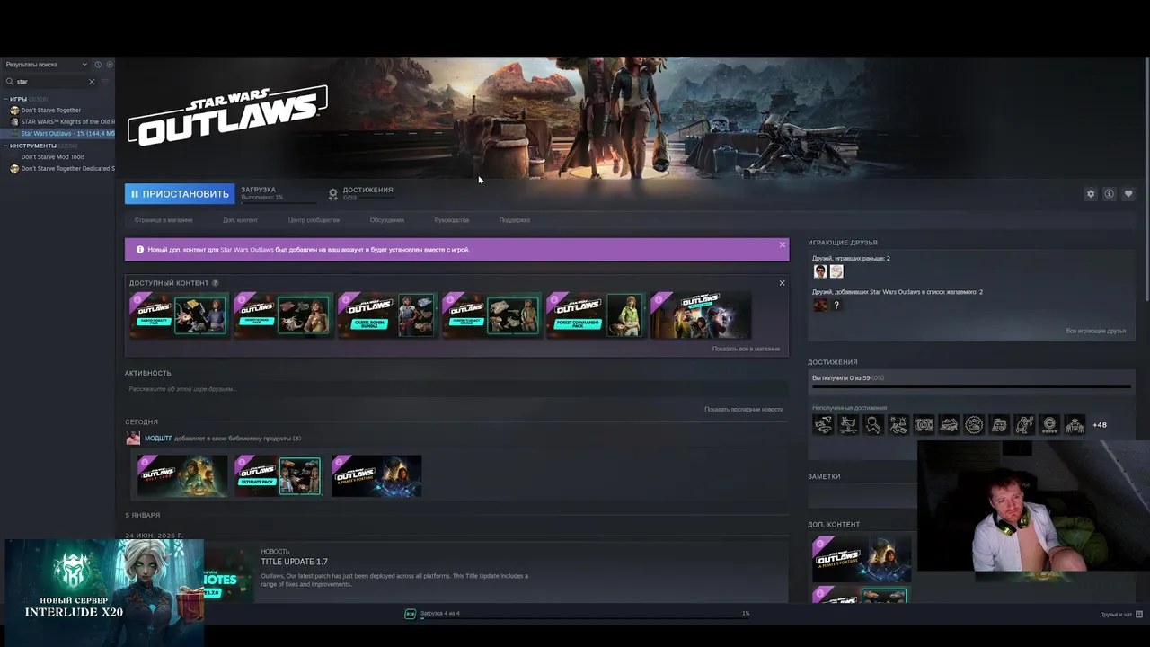Click the downloads icon in the bottom bar
The height and width of the screenshot is (647, 1150).
(x=411, y=614)
